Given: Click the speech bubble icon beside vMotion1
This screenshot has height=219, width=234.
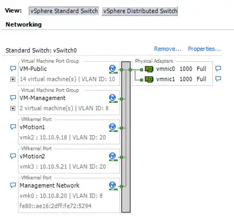Looking at the screenshot, I should pyautogui.click(x=13, y=127).
